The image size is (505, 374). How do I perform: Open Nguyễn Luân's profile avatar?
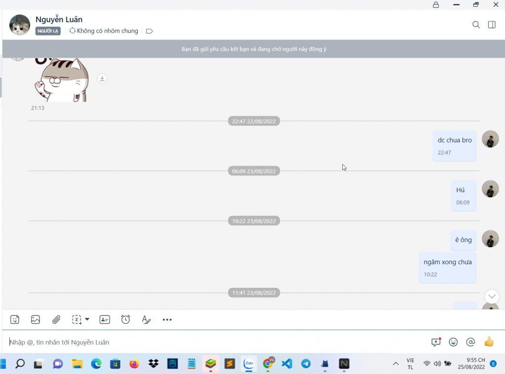click(x=20, y=25)
